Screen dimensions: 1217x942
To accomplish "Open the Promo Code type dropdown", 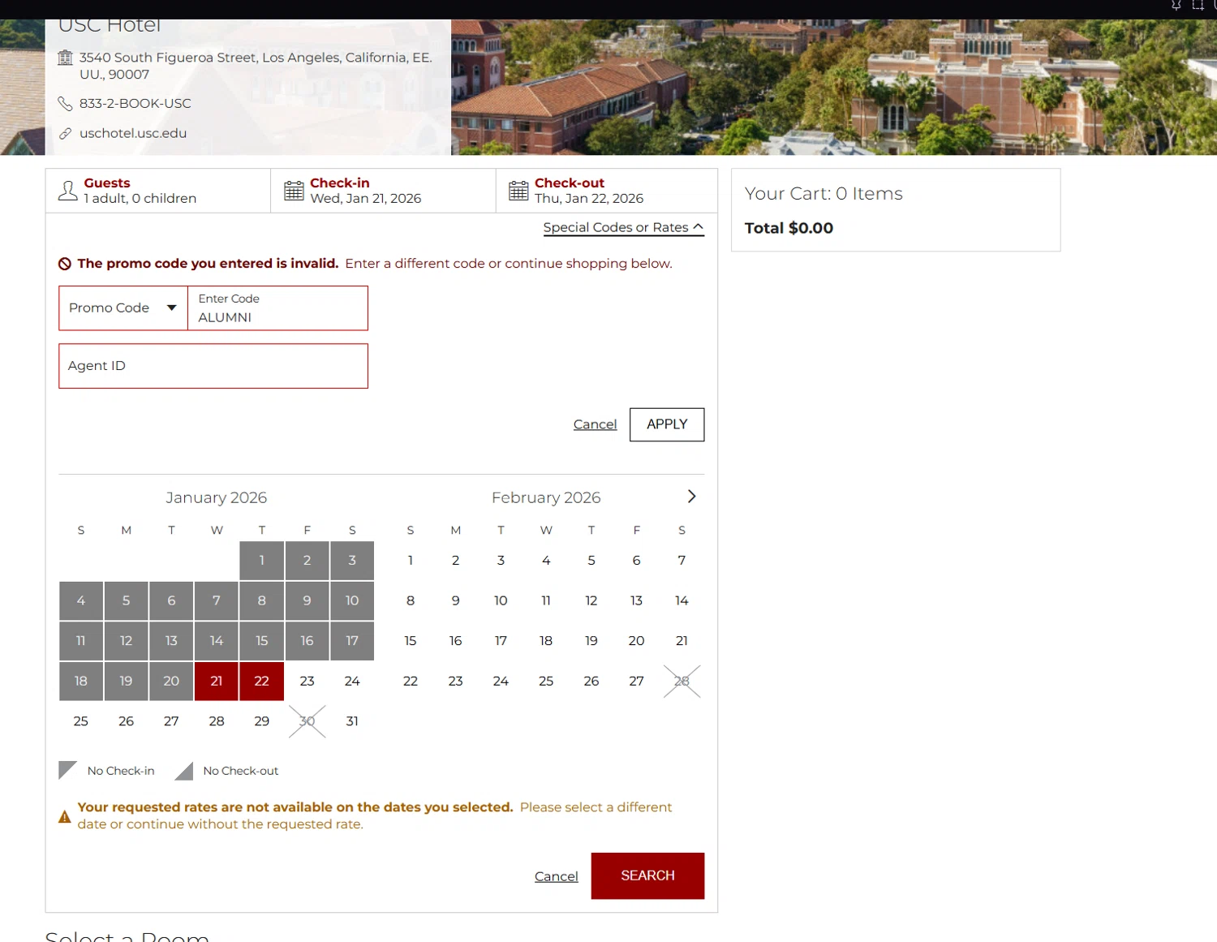I will (x=123, y=308).
